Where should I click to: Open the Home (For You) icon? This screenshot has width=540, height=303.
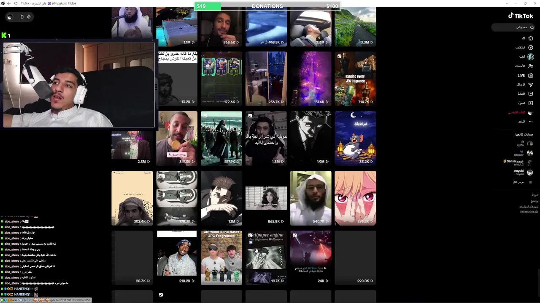[x=531, y=38]
